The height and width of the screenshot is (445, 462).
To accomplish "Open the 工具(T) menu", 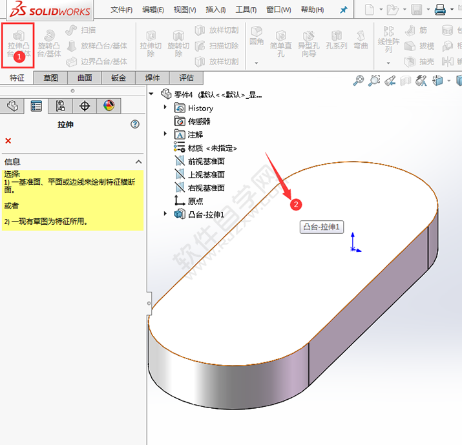I will point(246,10).
